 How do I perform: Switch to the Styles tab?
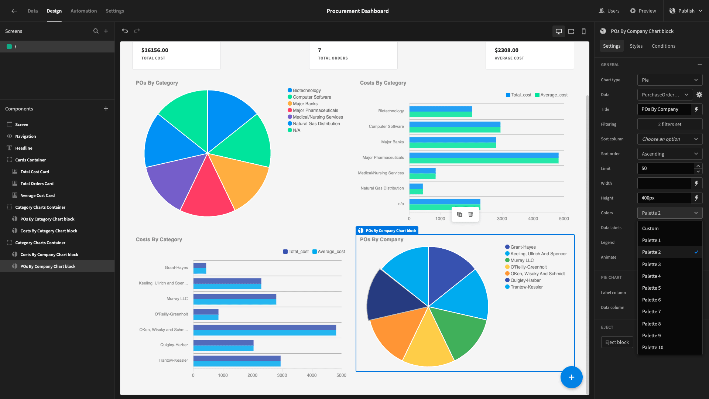click(x=636, y=46)
